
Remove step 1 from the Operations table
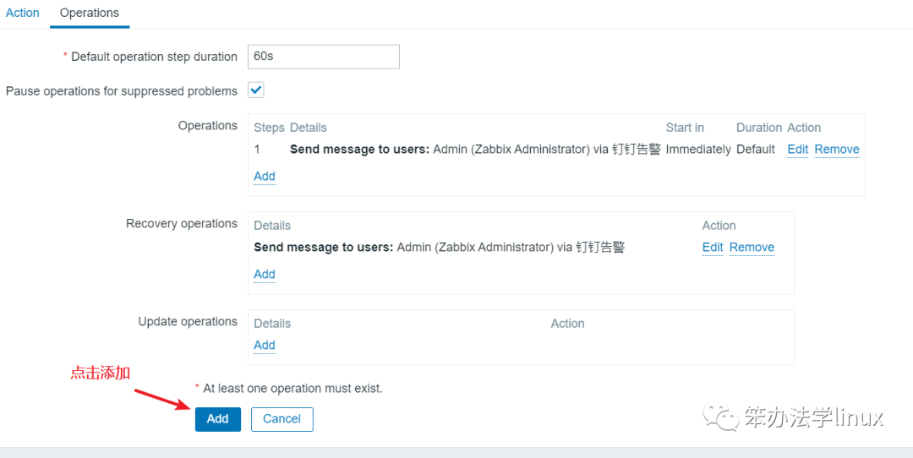point(837,150)
